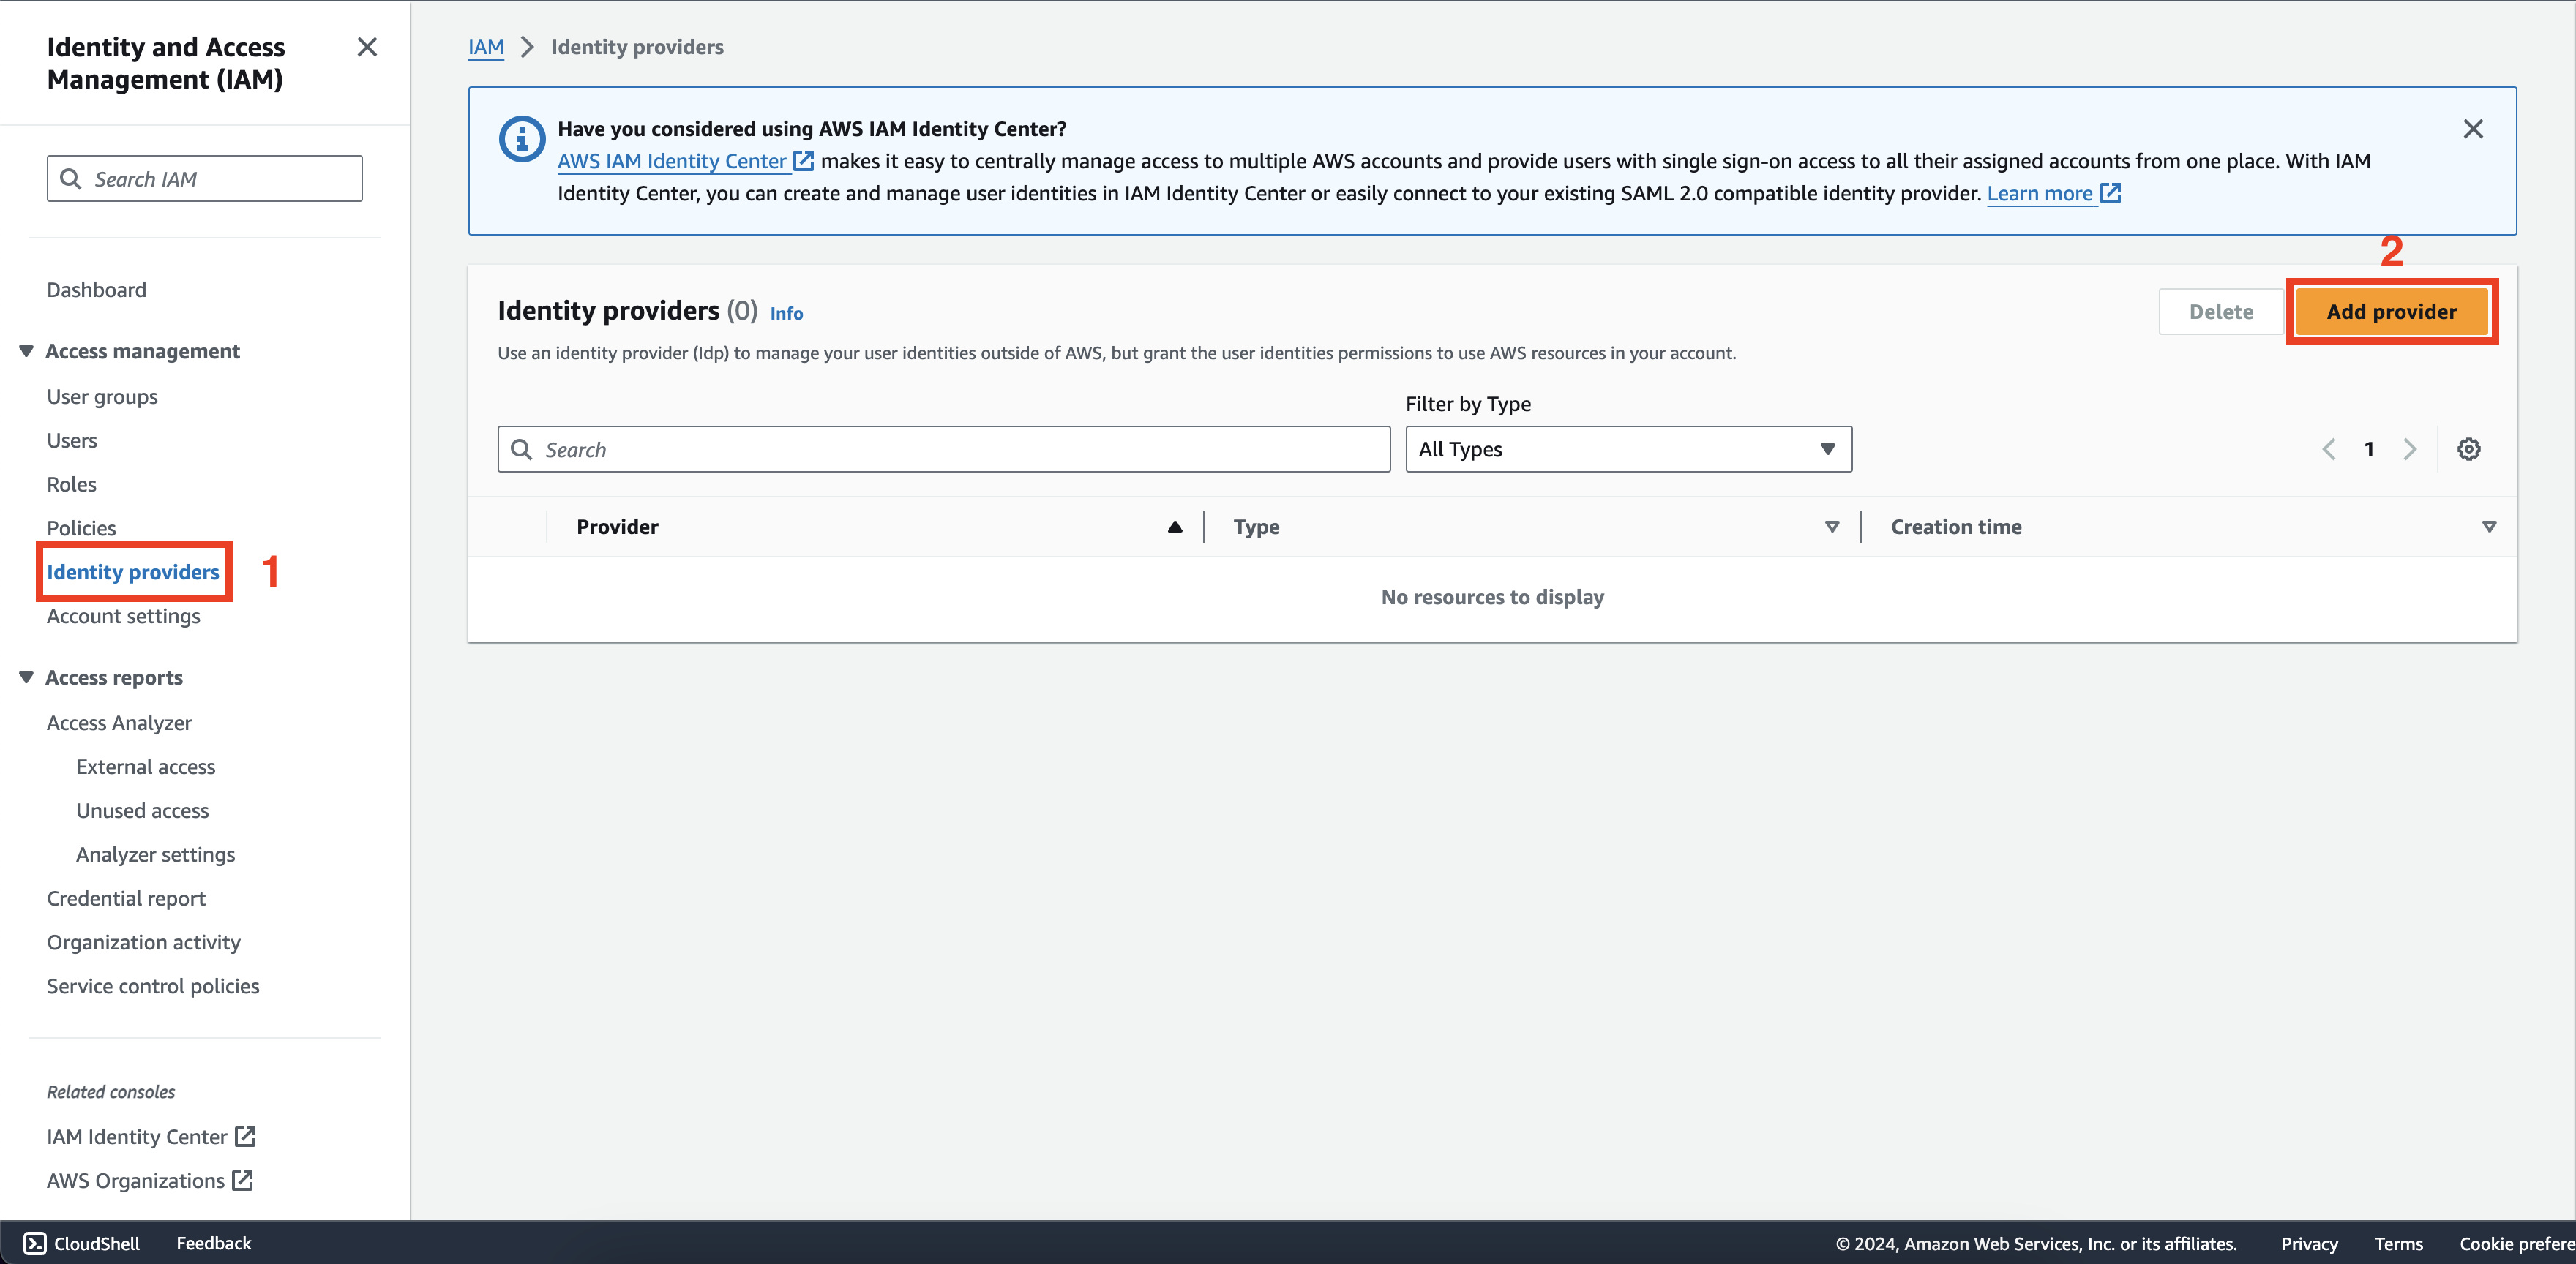The width and height of the screenshot is (2576, 1264).
Task: Click the Identity providers sidebar icon
Action: pyautogui.click(x=133, y=571)
